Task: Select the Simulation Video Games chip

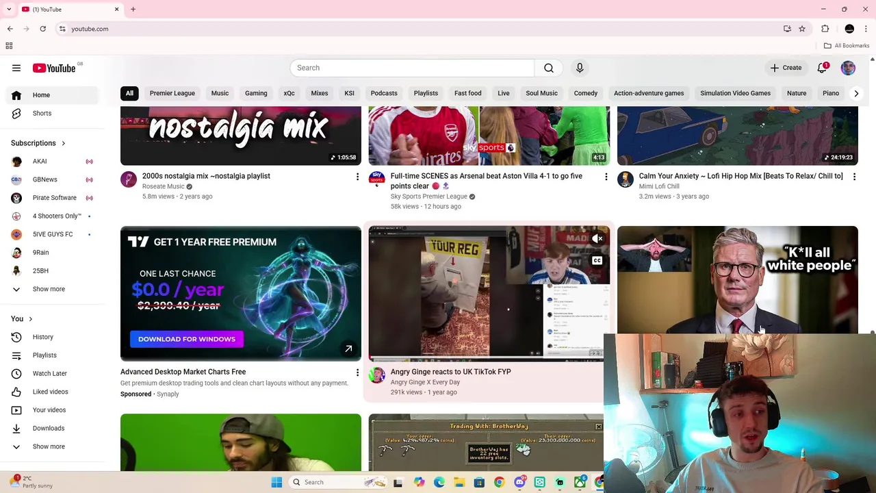Action: (735, 93)
